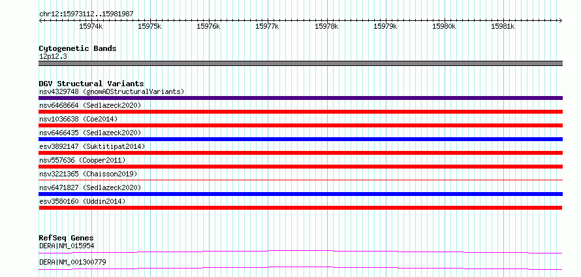This screenshot has width=581, height=277.
Task: Select the Cytogenetic Bands track title
Action: tap(78, 48)
